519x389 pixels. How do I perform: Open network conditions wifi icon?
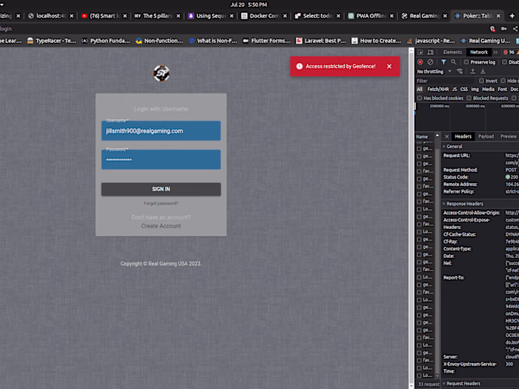pyautogui.click(x=460, y=71)
